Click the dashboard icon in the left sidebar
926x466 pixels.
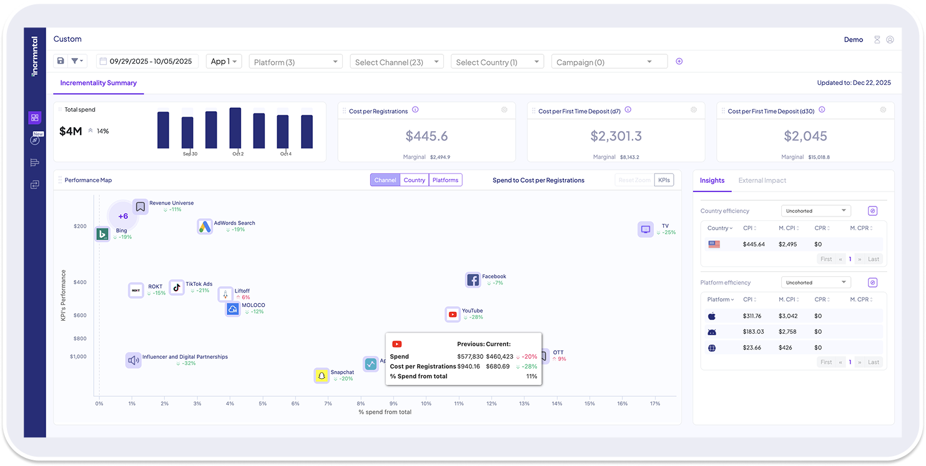pos(35,118)
